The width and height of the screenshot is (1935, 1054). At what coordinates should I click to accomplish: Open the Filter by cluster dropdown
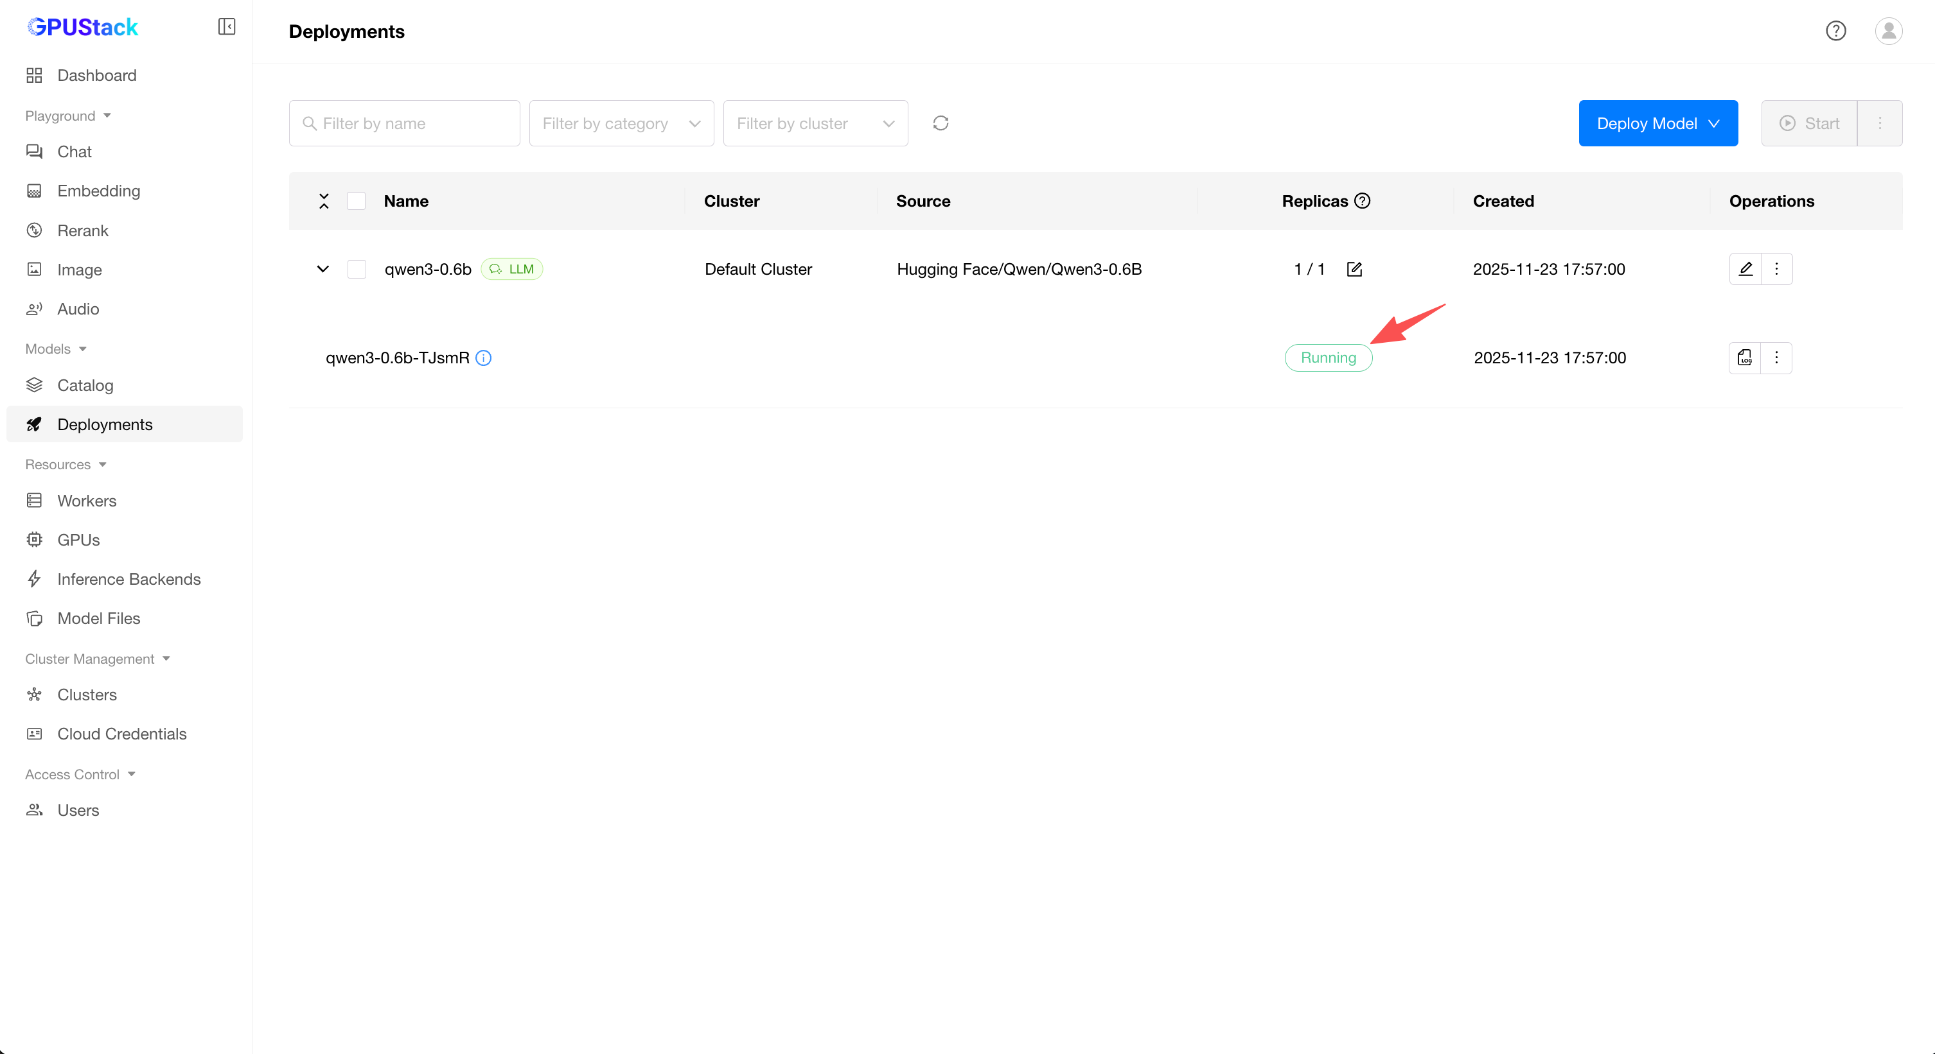[x=815, y=123]
